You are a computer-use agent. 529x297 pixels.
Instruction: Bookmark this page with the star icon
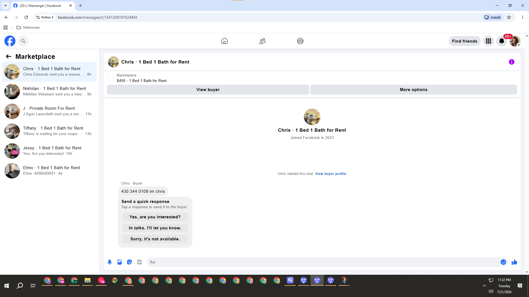coord(509,17)
